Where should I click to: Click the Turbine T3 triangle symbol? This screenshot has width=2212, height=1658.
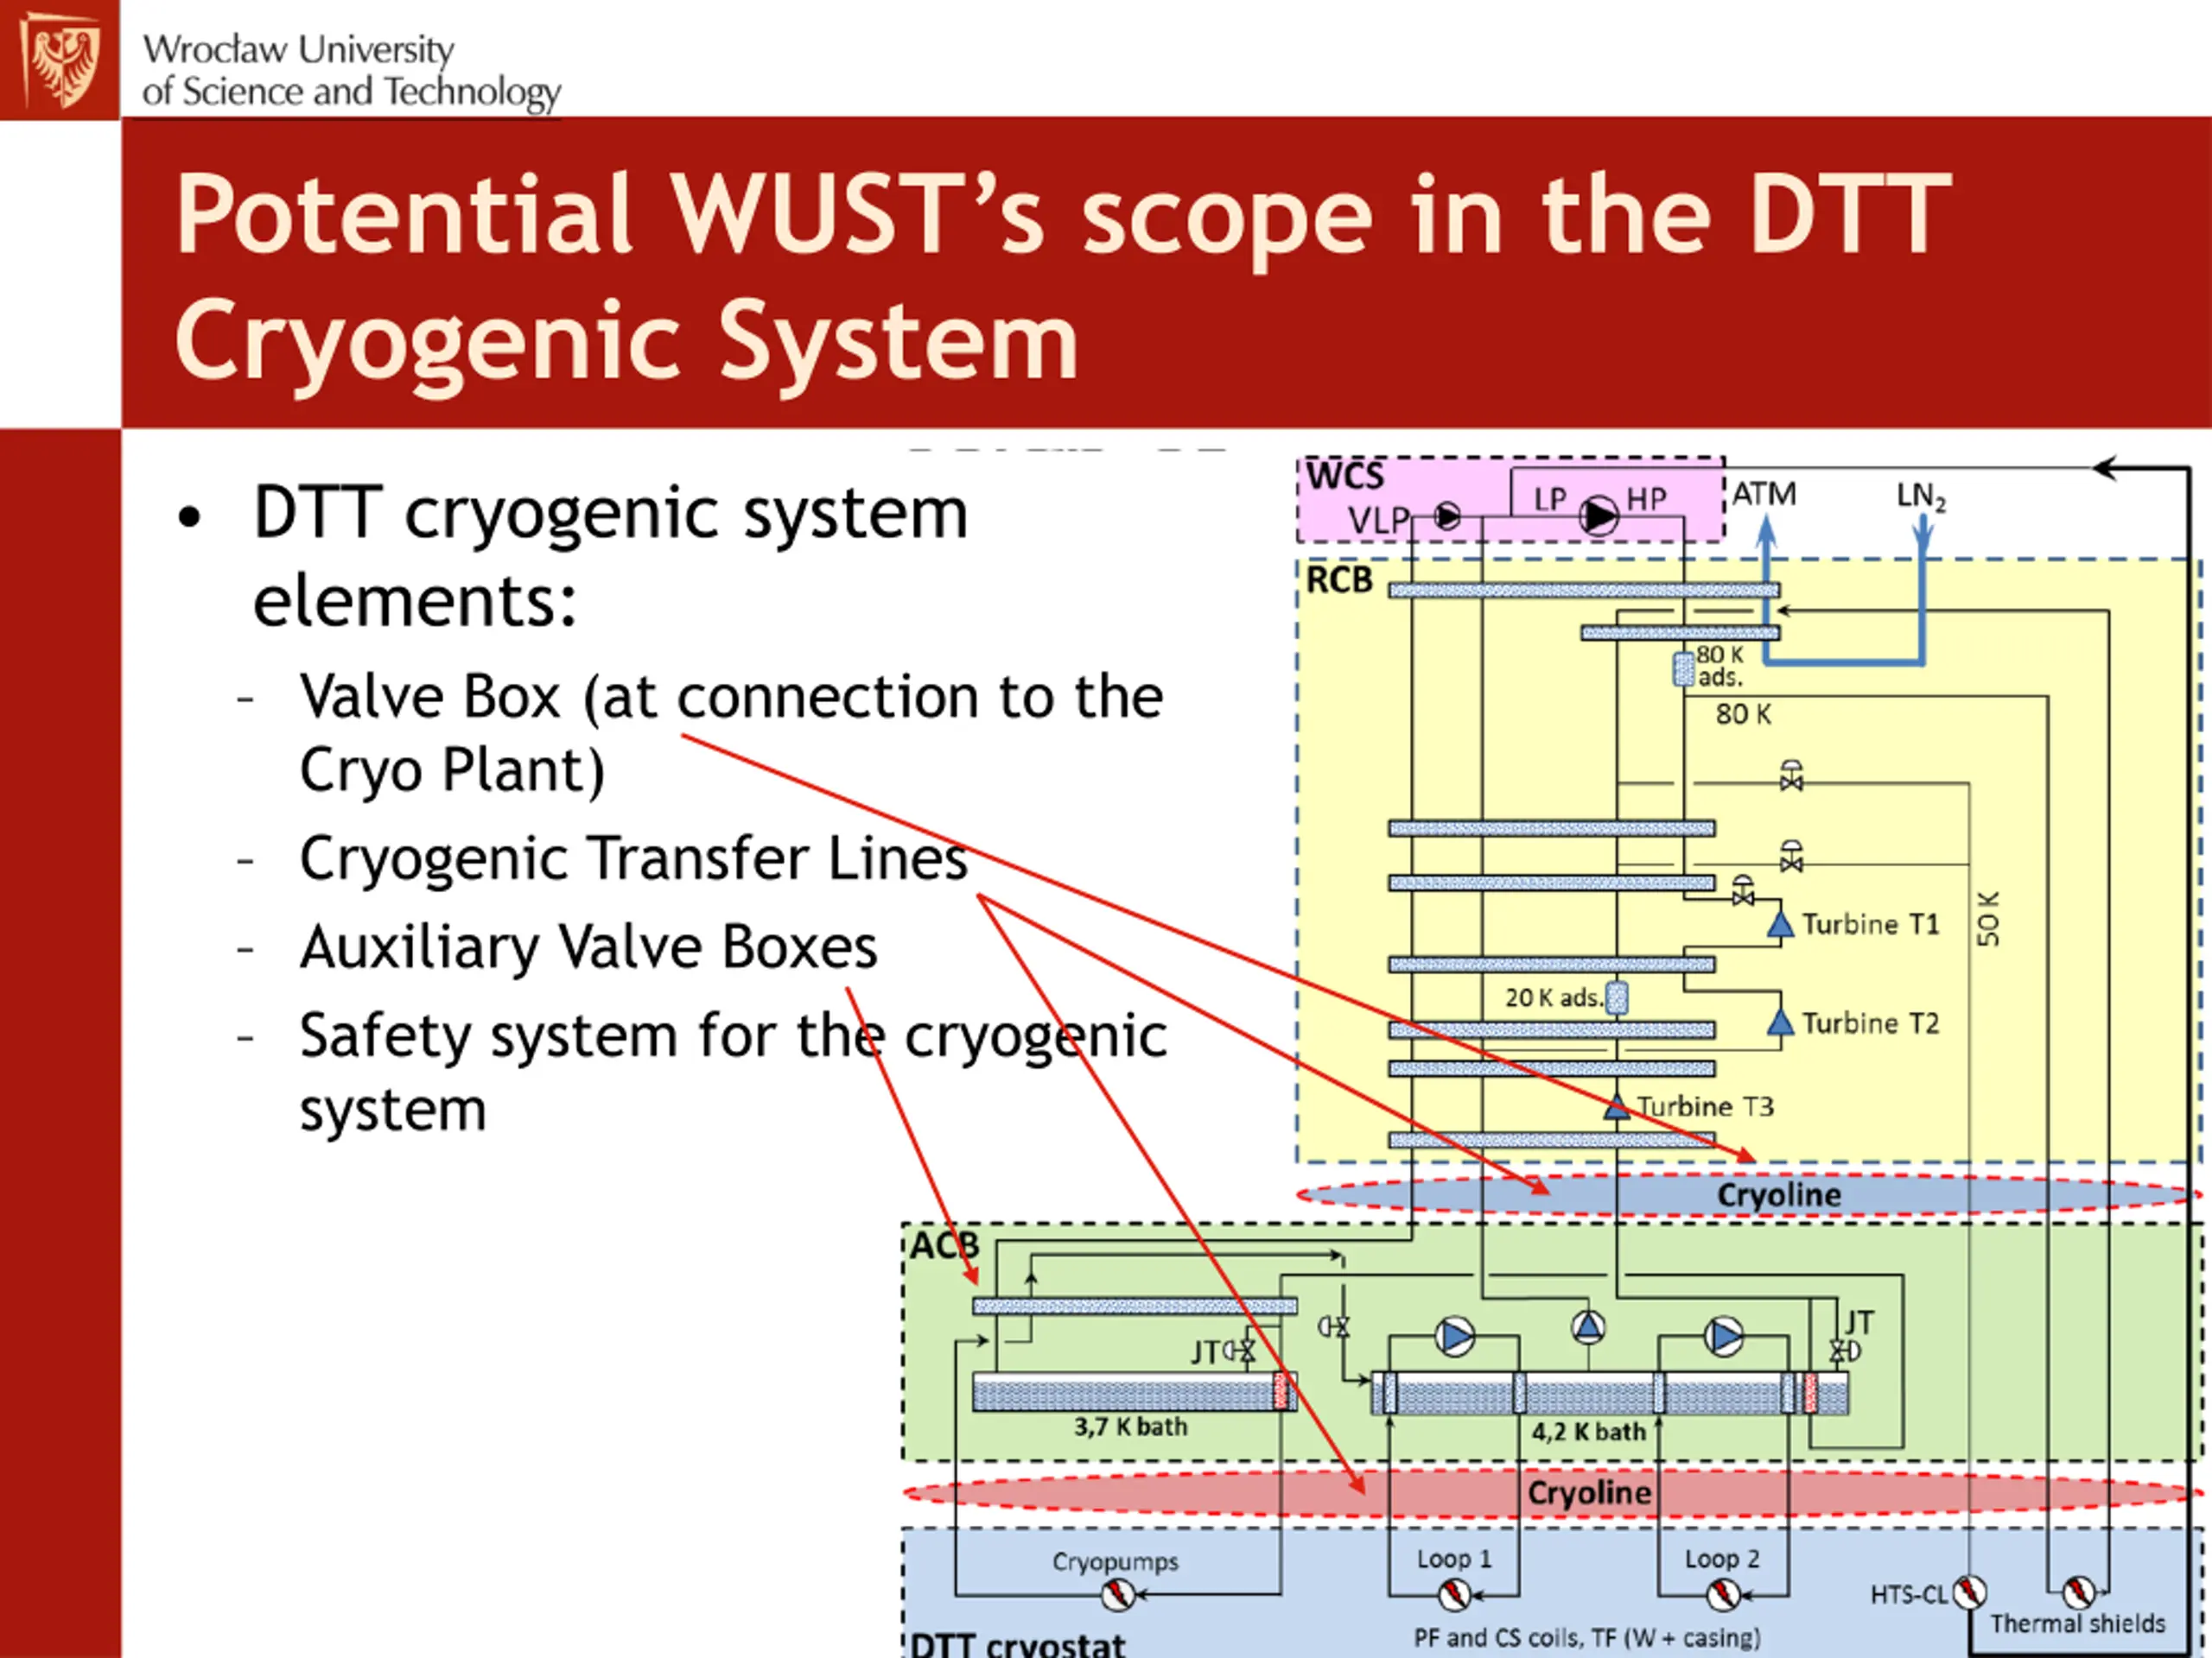[x=1617, y=1107]
